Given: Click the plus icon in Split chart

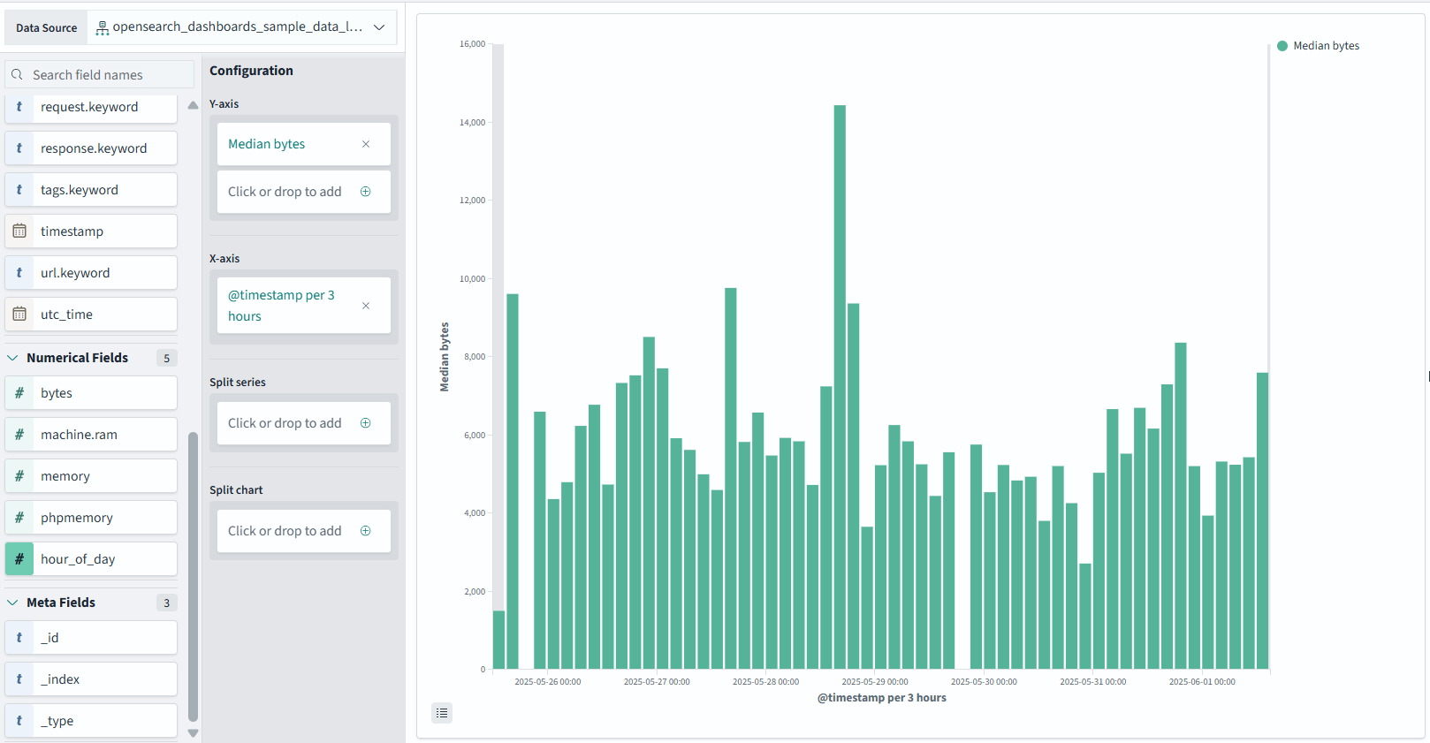Looking at the screenshot, I should click(366, 531).
